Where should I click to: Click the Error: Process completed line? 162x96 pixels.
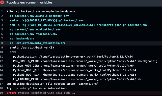pyautogui.click(x=41, y=93)
